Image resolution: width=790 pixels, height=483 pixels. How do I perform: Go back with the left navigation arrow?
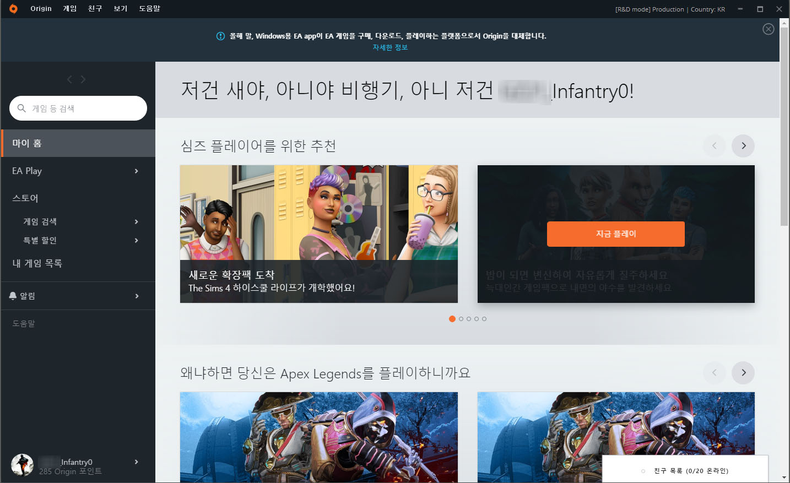69,79
